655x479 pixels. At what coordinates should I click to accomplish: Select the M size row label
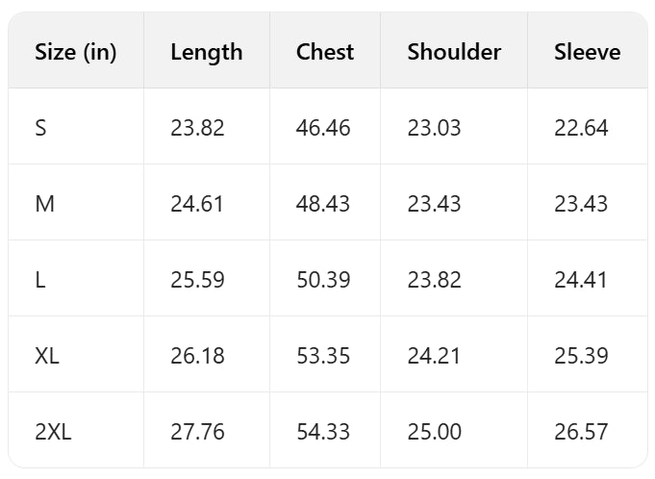42,203
